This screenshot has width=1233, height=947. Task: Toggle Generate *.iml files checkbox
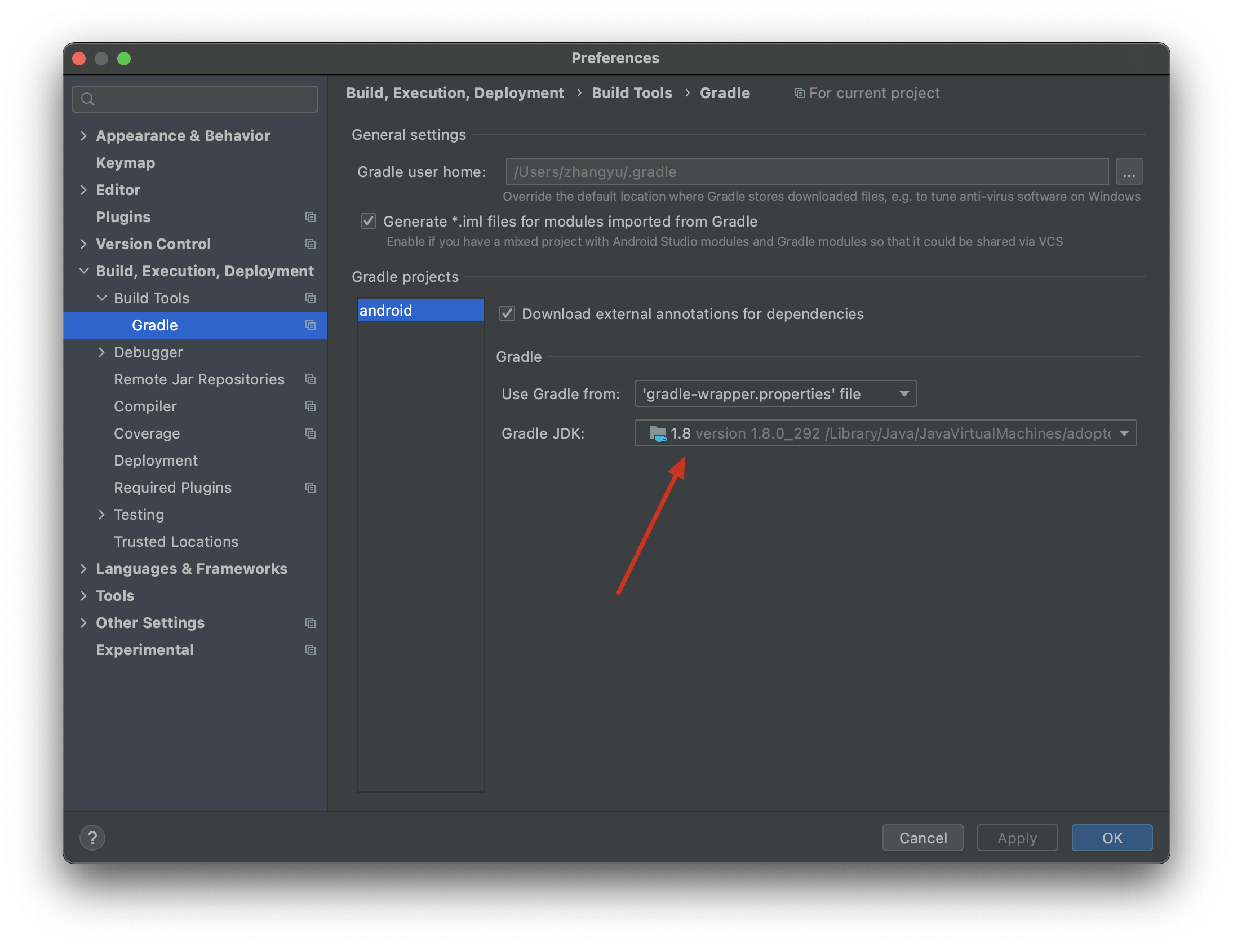click(x=369, y=222)
